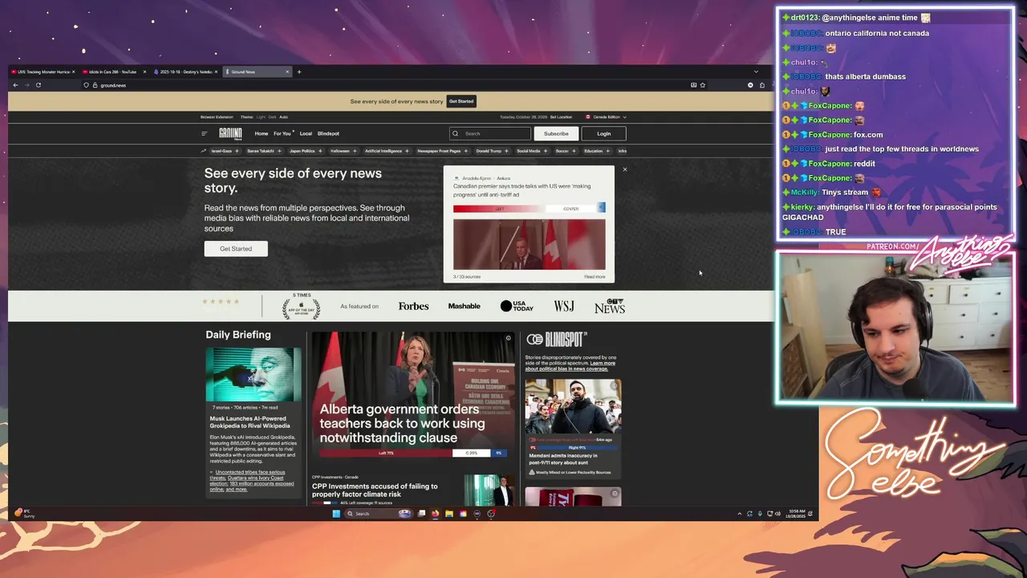Follow the Israel-Gaza topic with plus
The width and height of the screenshot is (1027, 578).
click(237, 151)
